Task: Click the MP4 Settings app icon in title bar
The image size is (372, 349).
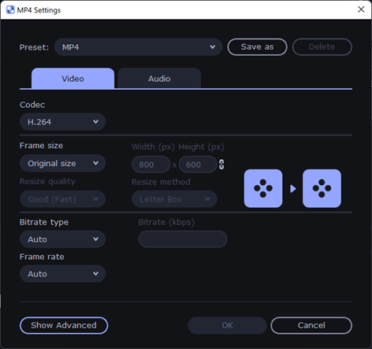Action: pos(10,10)
